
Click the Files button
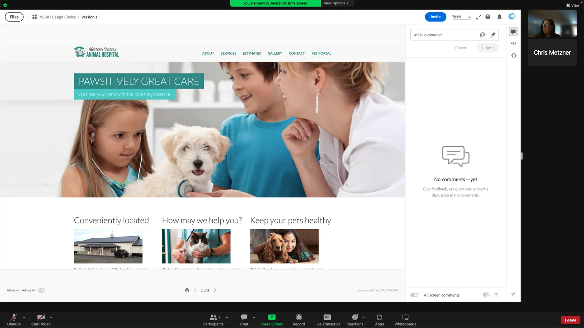[14, 17]
